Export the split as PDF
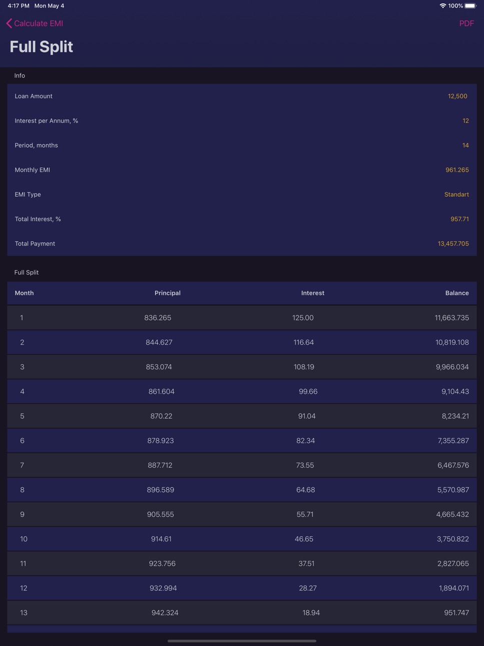 point(466,24)
